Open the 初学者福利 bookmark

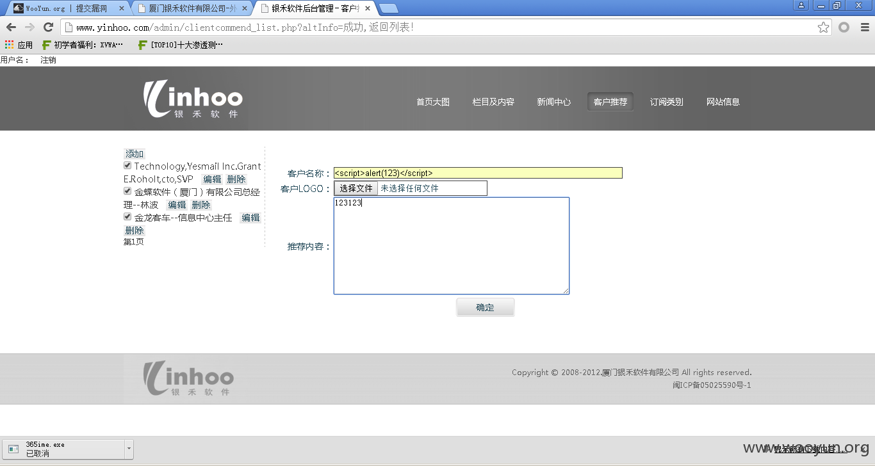pos(83,45)
